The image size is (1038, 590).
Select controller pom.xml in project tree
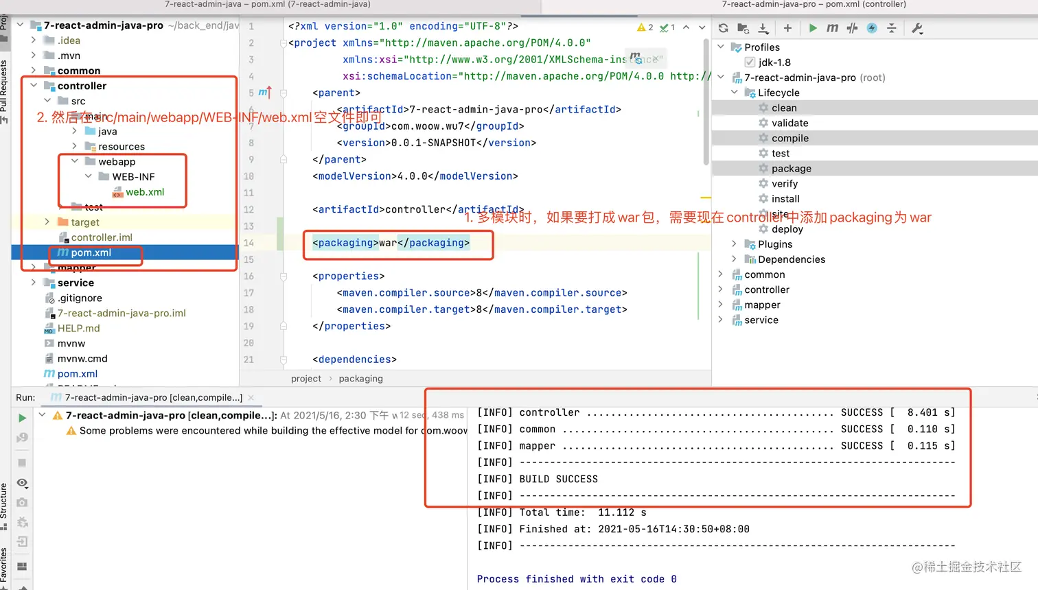click(x=91, y=252)
